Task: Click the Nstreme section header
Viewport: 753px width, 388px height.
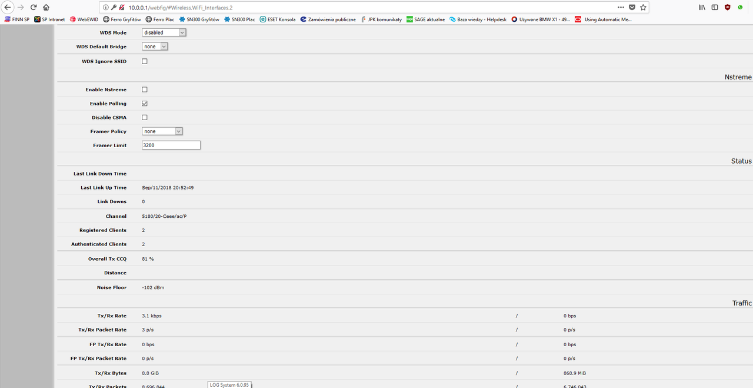Action: click(738, 77)
